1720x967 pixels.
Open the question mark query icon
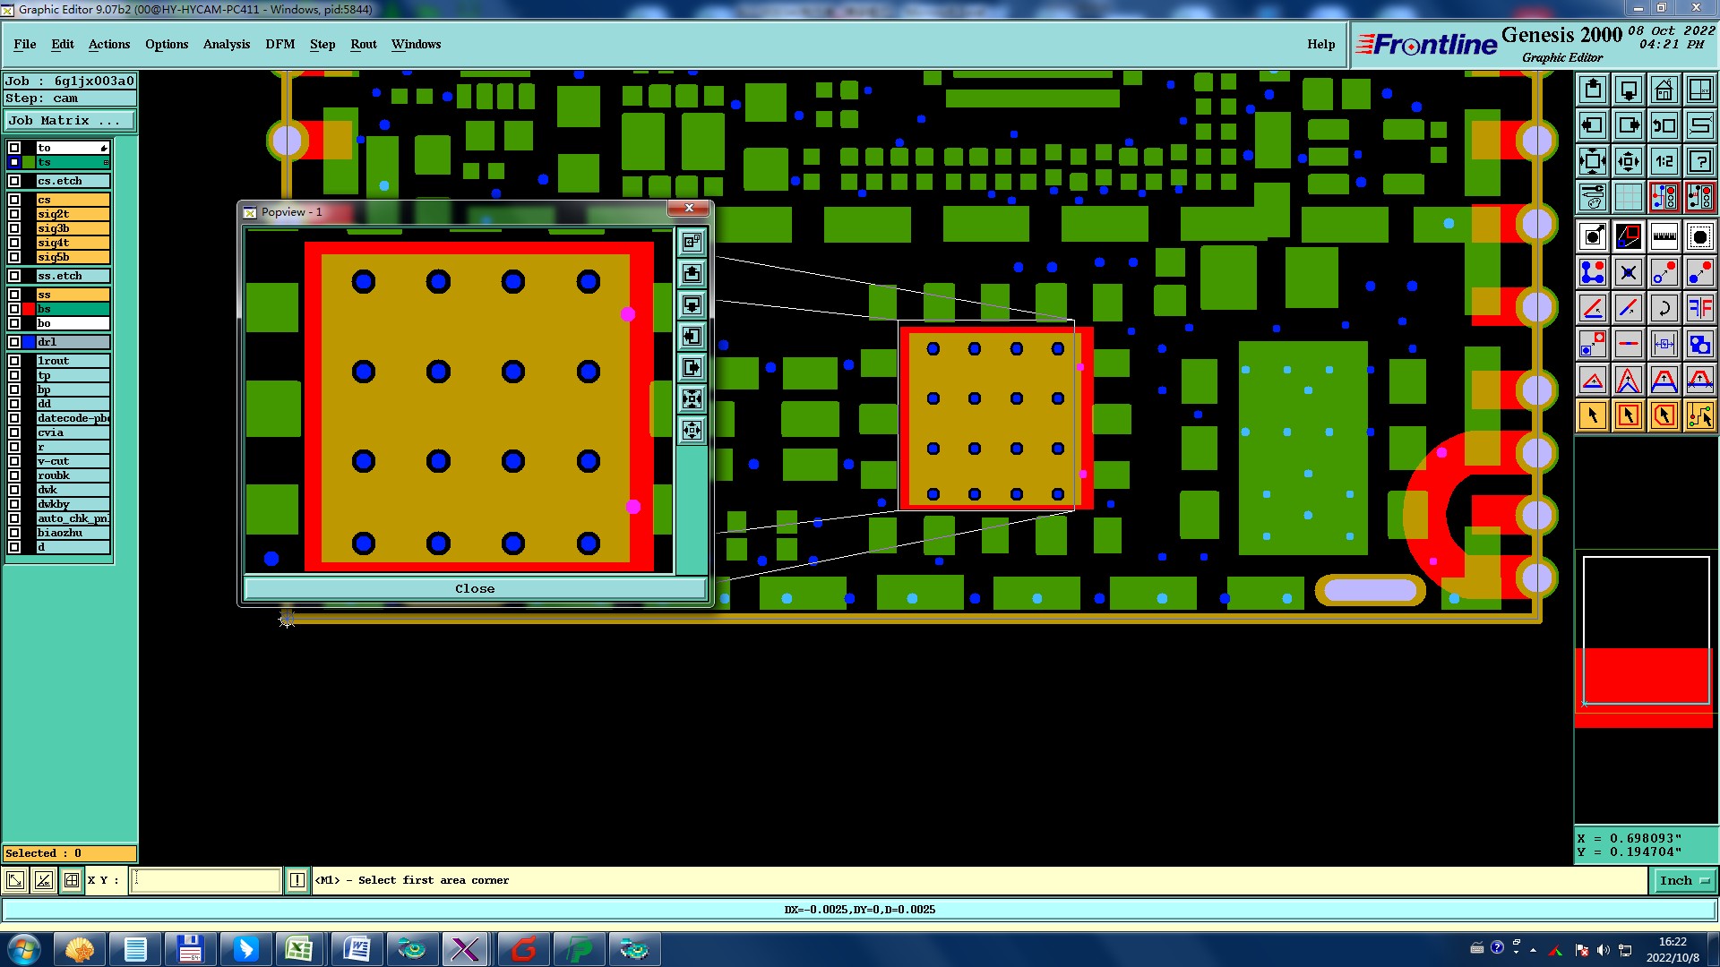click(x=1699, y=161)
